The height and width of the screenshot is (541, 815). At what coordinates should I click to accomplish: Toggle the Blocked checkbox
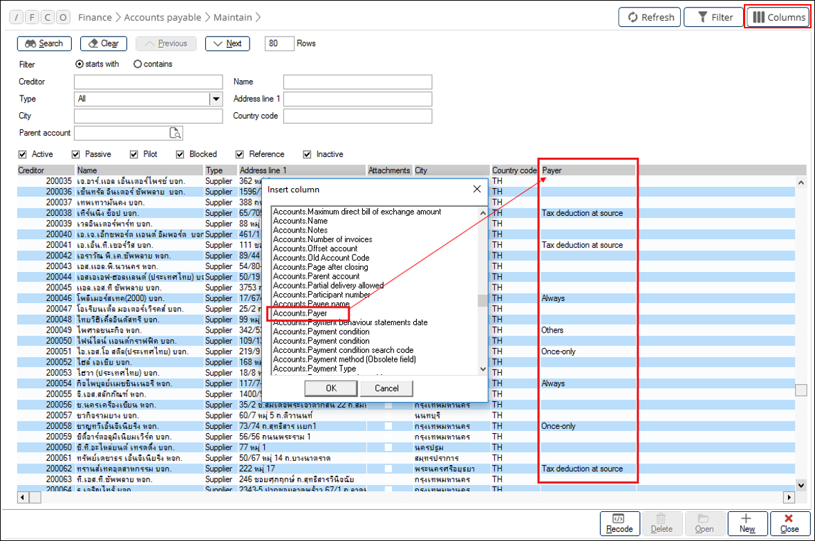click(180, 154)
